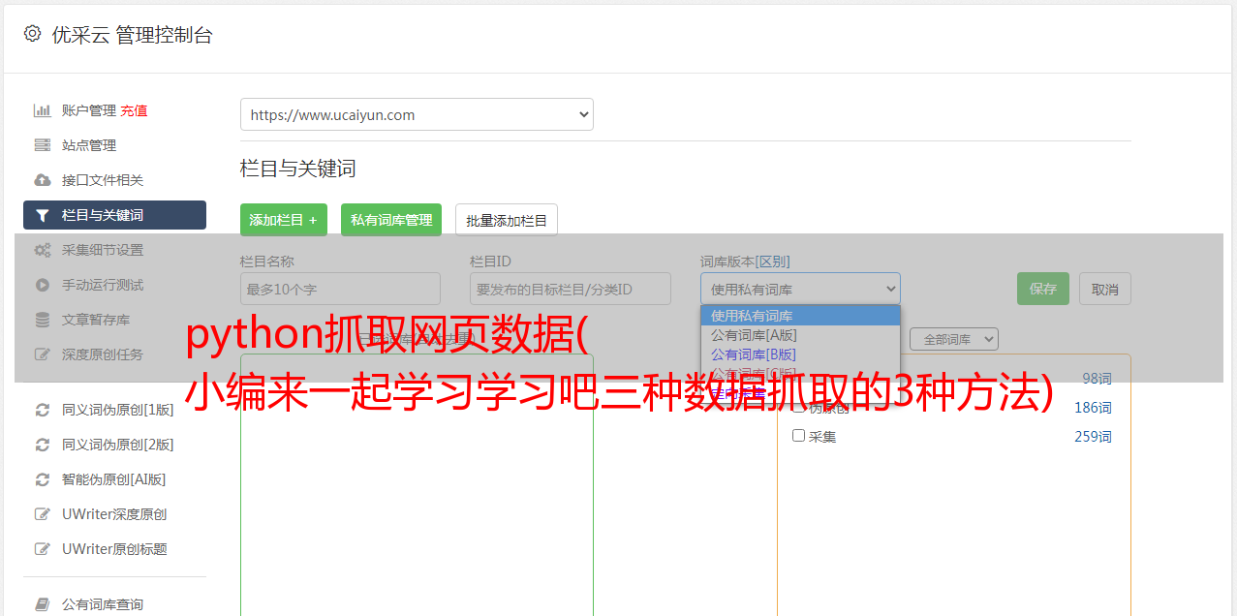The height and width of the screenshot is (616, 1237).
Task: Click the refresh icon for 智能伪原创[AI版]
Action: pos(43,479)
